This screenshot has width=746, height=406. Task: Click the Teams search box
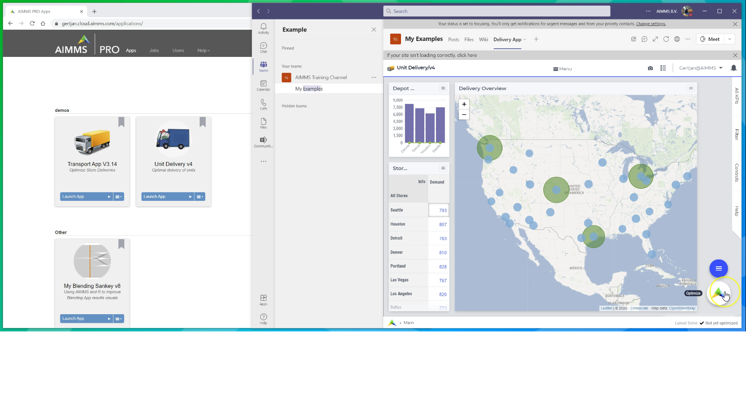(497, 11)
